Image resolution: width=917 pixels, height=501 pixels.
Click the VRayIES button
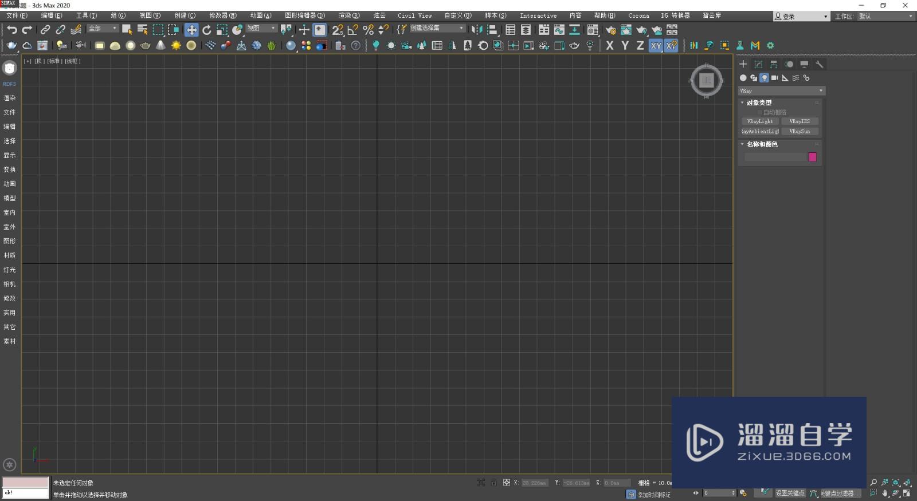pos(800,121)
